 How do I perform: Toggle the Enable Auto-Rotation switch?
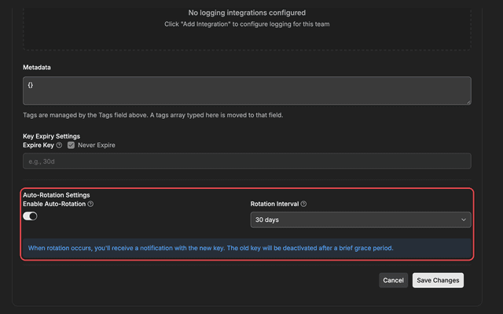[x=30, y=216]
